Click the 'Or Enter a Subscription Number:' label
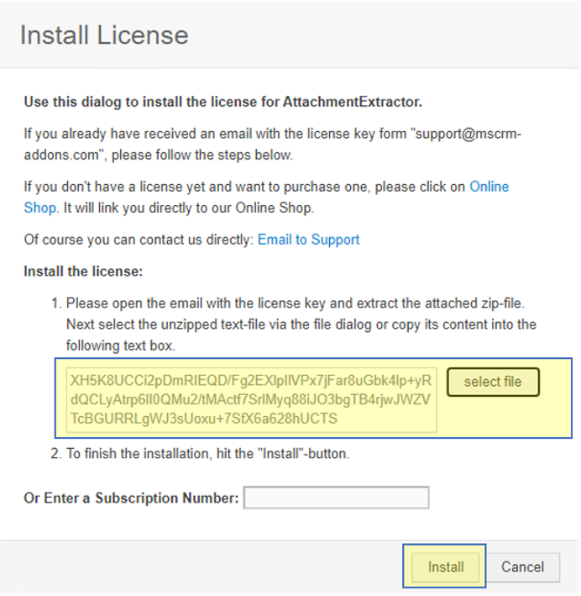581x596 pixels. (131, 498)
